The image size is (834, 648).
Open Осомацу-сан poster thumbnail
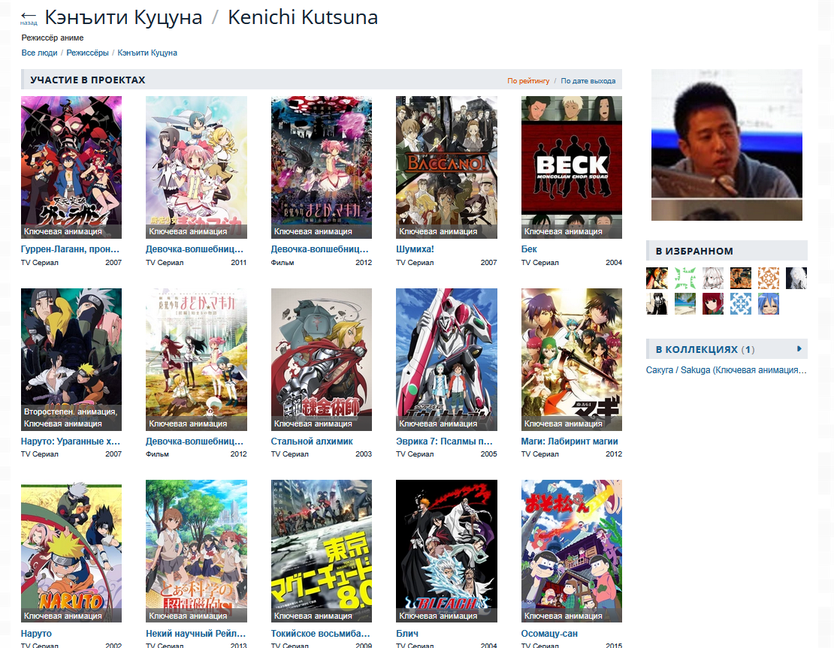coord(571,551)
